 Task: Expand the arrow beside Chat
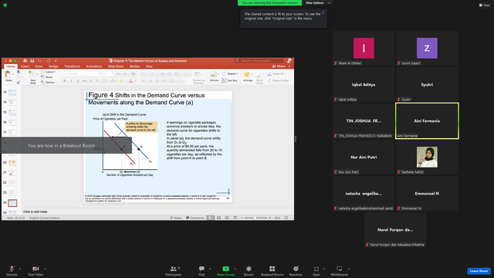click(x=210, y=269)
